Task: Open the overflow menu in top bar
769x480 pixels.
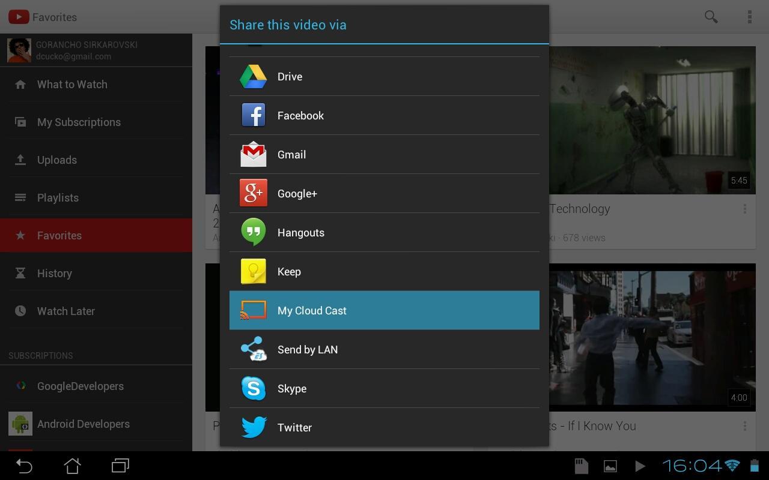Action: click(749, 17)
